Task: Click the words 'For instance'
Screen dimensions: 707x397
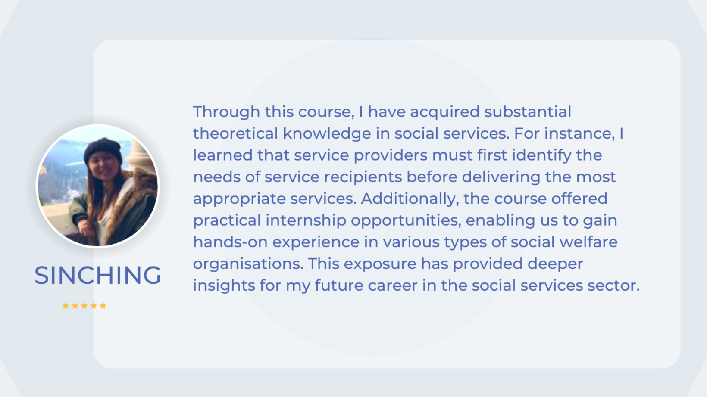Action: 563,133
